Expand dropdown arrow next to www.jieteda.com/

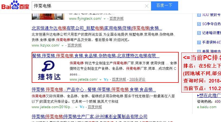(x=100, y=80)
